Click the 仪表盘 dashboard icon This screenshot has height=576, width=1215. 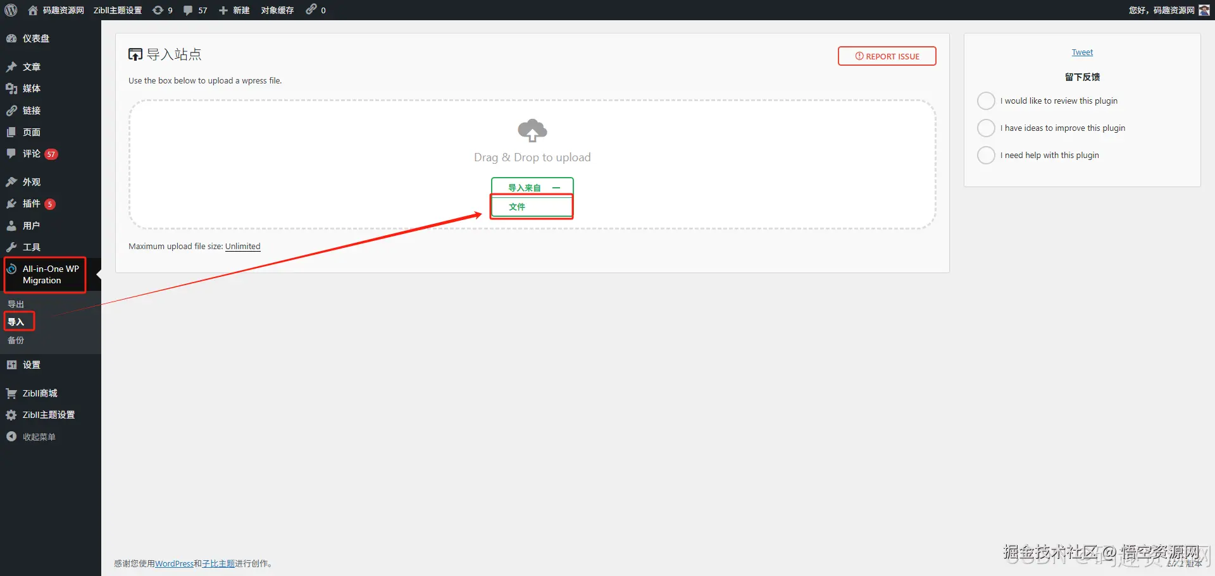[11, 39]
